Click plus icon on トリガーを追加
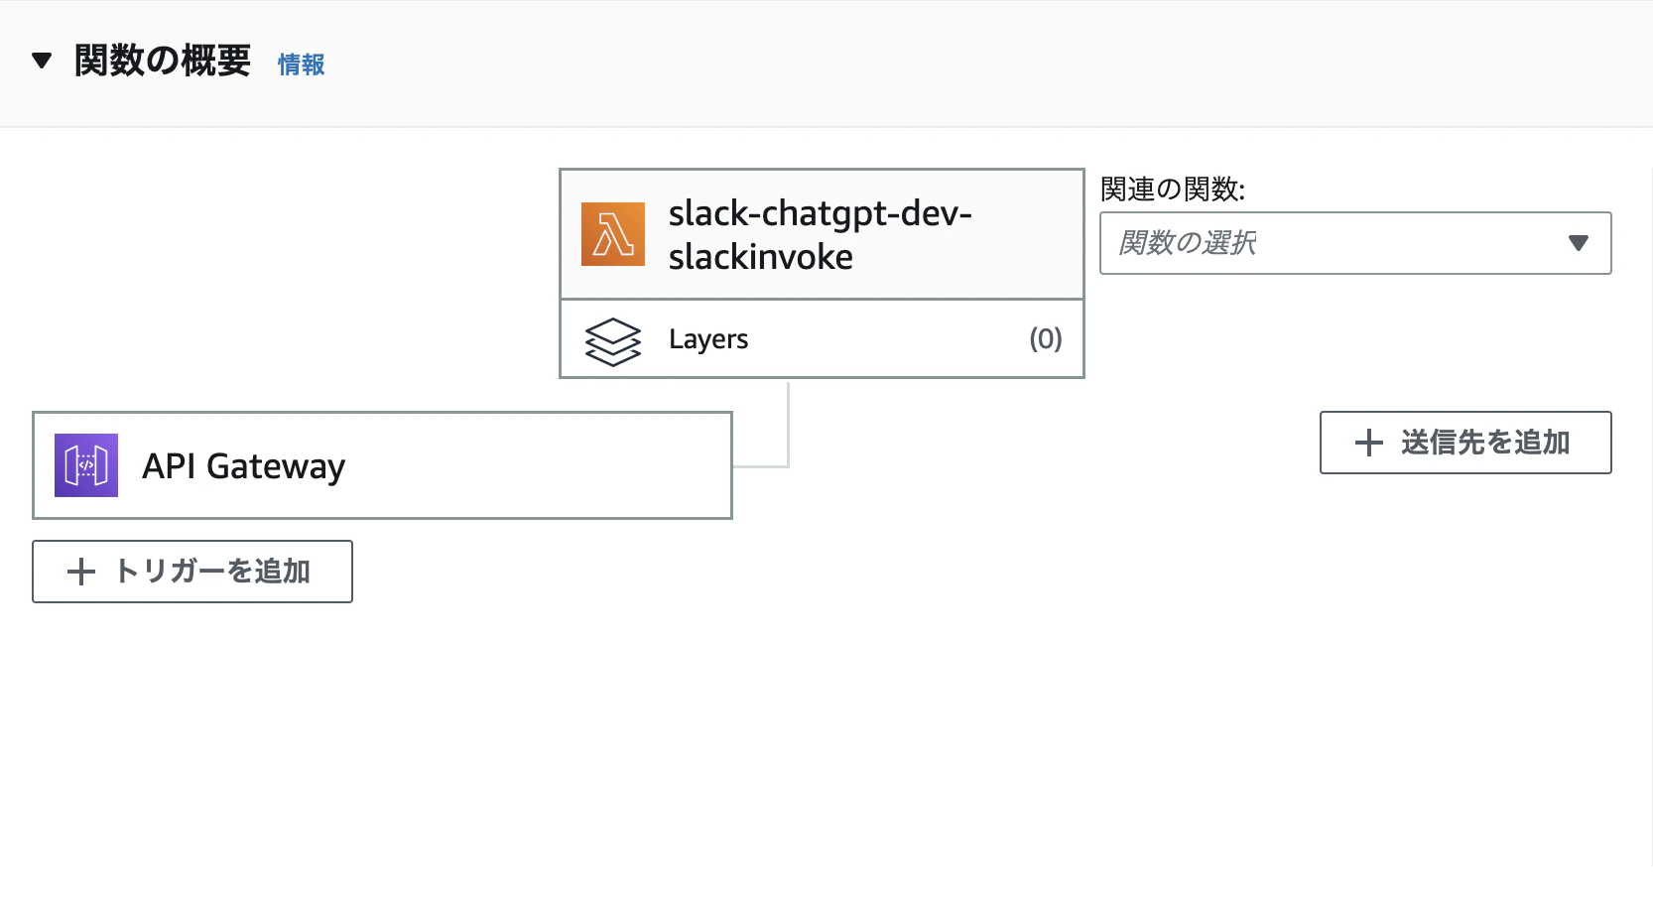Image resolution: width=1653 pixels, height=897 pixels. pos(80,572)
